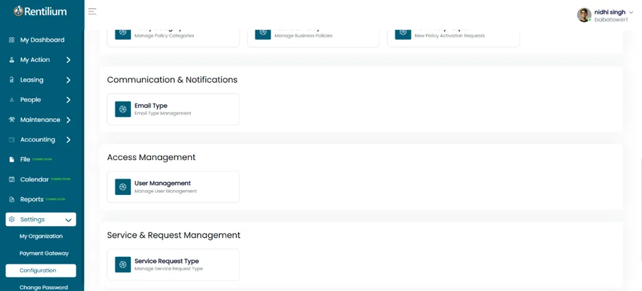Select the Configuration submenu item
The image size is (642, 291).
41,271
